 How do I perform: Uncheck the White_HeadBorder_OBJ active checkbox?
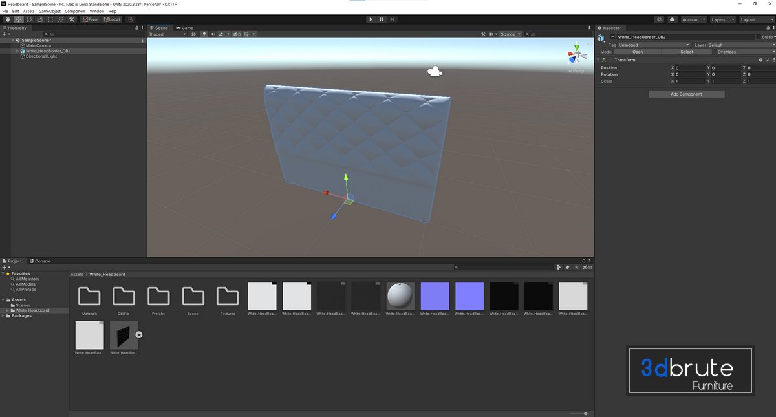click(612, 37)
